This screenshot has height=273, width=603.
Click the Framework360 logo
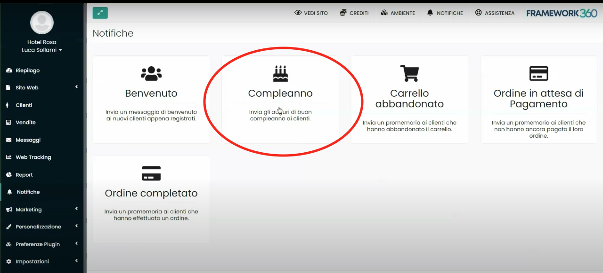(562, 13)
